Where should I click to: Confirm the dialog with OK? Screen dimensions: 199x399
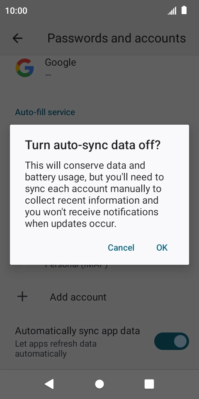(162, 248)
